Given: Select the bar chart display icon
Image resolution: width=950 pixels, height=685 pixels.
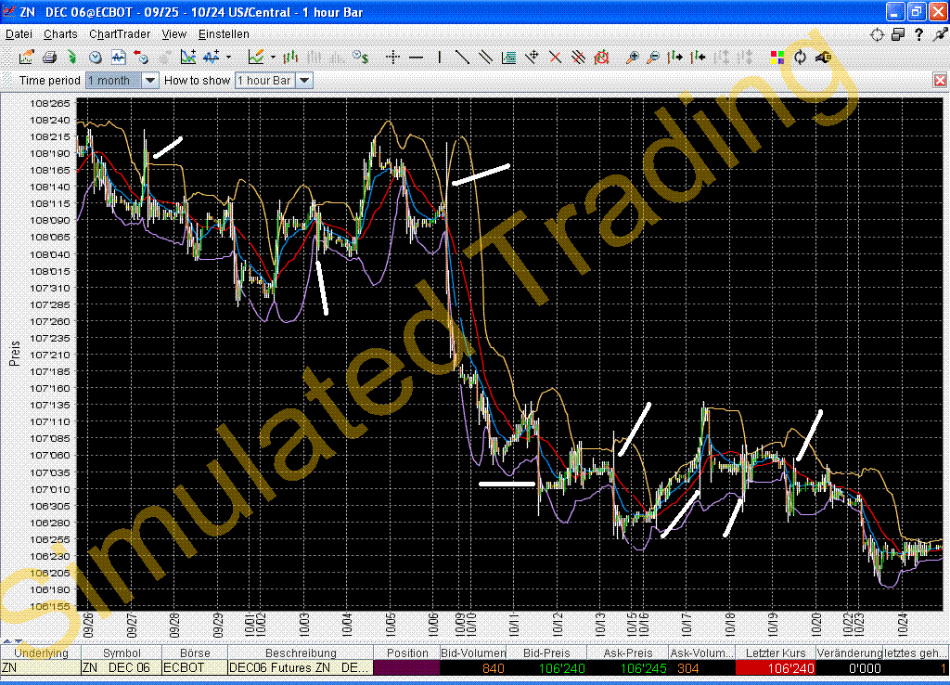Looking at the screenshot, I should click(x=290, y=58).
